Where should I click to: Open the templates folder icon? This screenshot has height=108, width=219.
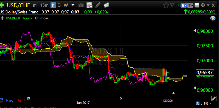tap(106, 5)
